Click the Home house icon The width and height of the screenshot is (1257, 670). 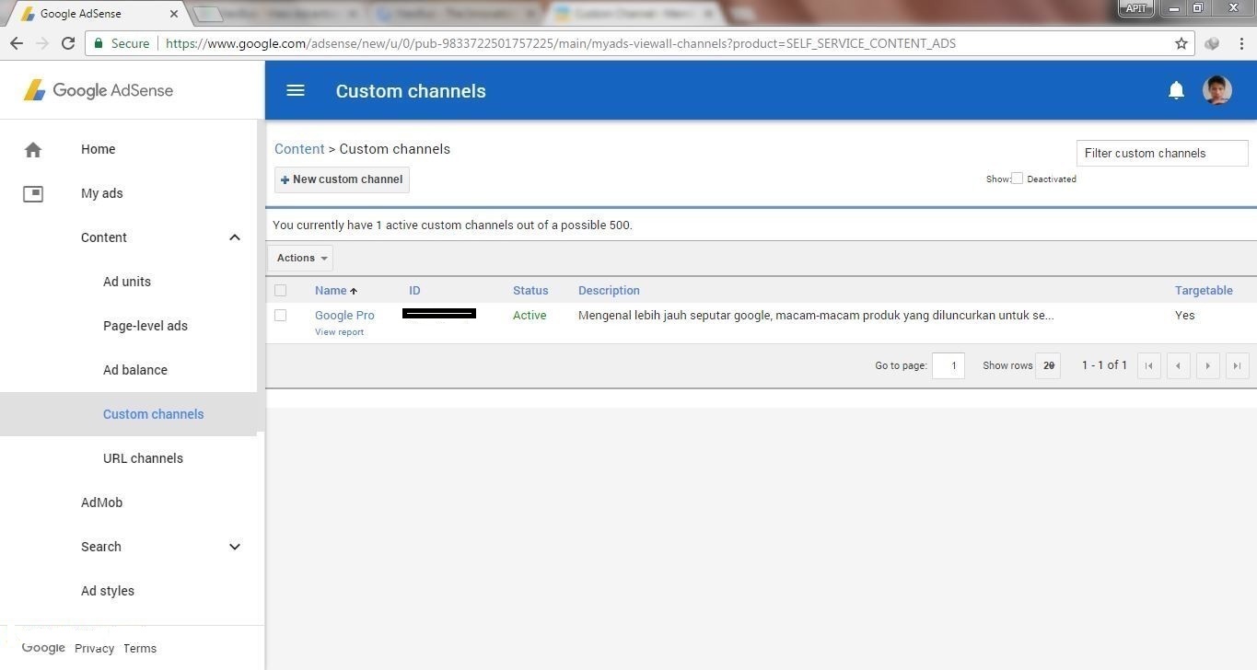click(x=33, y=149)
